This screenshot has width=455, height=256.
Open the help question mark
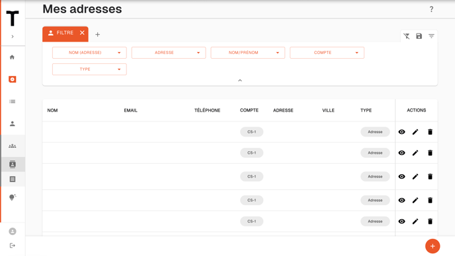pyautogui.click(x=431, y=9)
